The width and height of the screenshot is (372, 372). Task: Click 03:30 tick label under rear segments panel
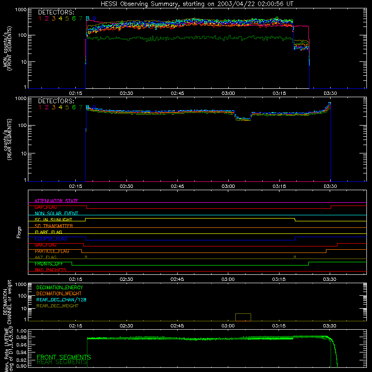pyautogui.click(x=330, y=186)
